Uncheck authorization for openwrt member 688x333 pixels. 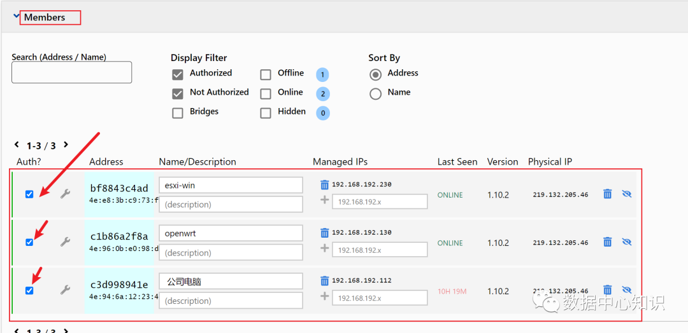29,242
